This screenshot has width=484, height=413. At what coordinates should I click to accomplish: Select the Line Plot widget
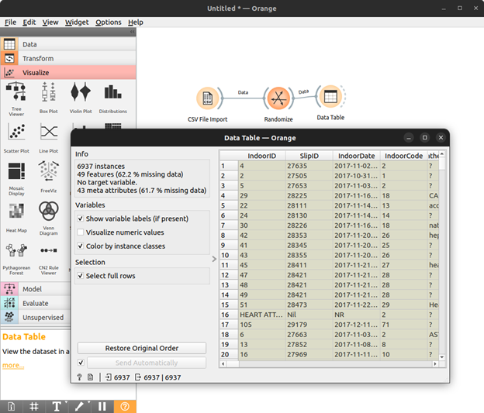pyautogui.click(x=48, y=138)
